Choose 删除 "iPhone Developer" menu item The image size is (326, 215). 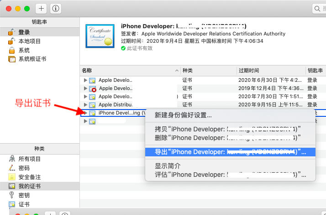(x=230, y=138)
